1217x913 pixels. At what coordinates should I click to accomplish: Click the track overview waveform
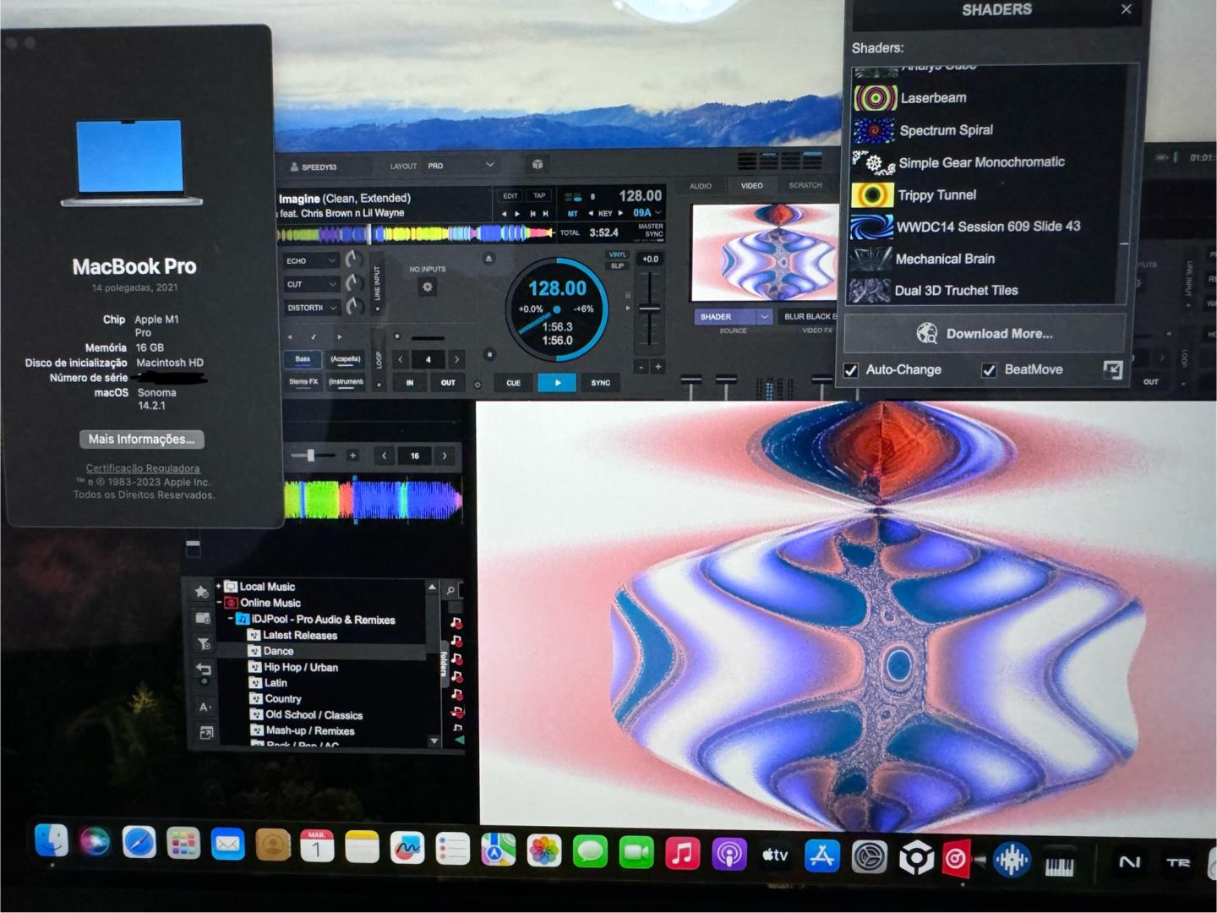coord(417,234)
